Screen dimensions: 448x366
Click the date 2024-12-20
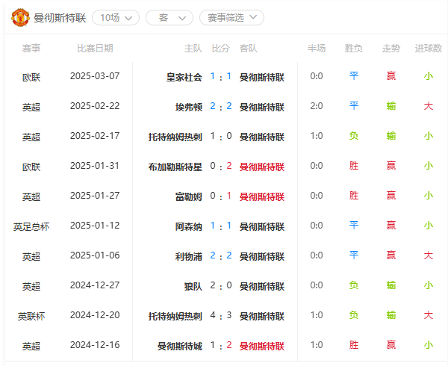click(95, 315)
